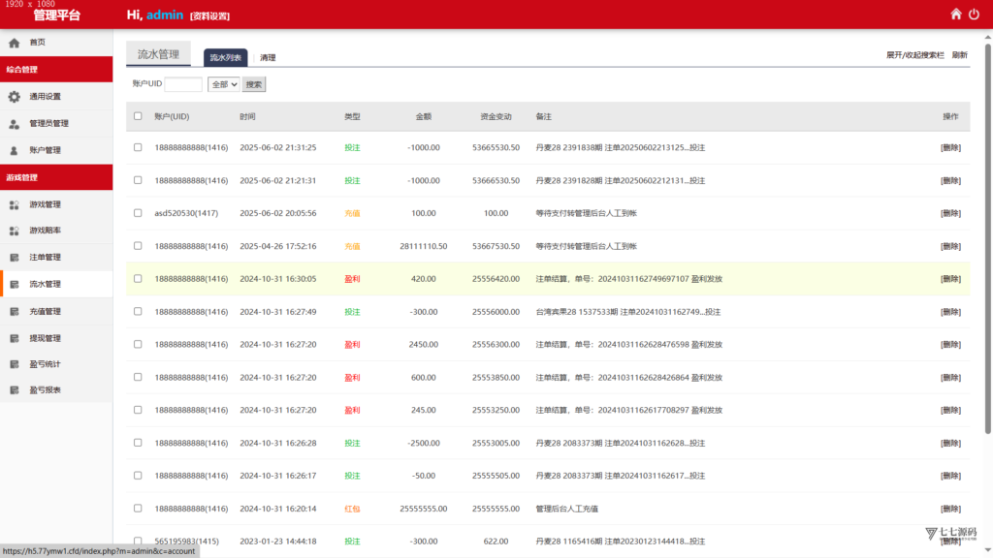Switch to the 清理 tab
993x558 pixels.
tap(268, 57)
